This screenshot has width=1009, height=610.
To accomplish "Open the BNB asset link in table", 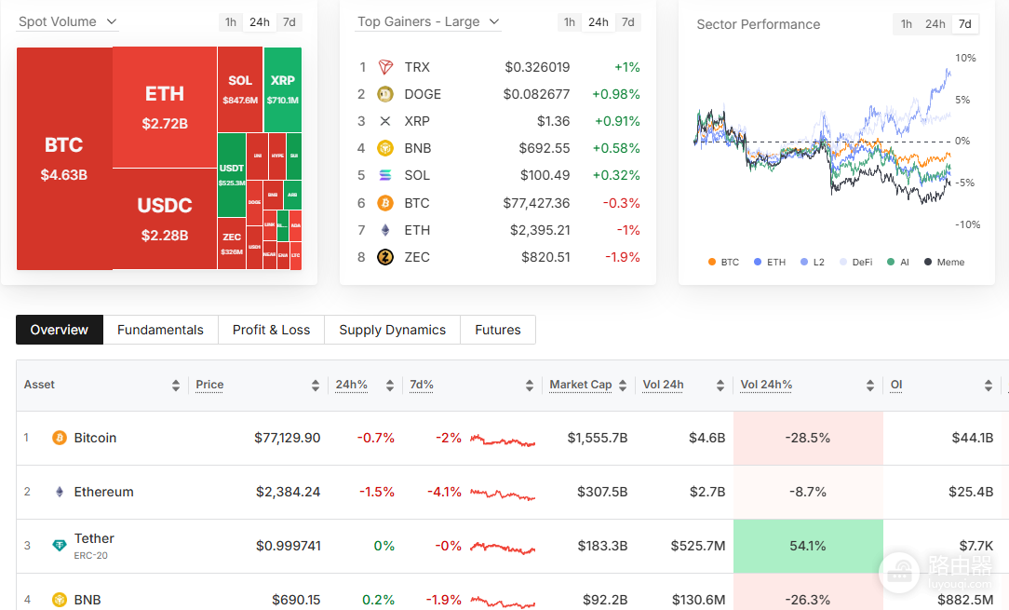I will (x=87, y=600).
